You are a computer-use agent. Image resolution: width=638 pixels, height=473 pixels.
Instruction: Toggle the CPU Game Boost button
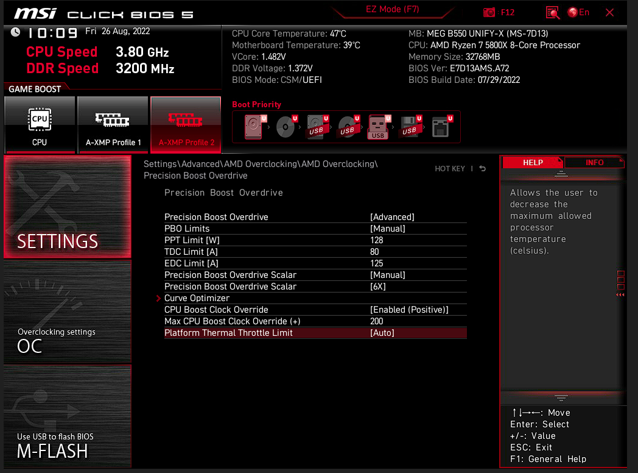click(x=40, y=125)
